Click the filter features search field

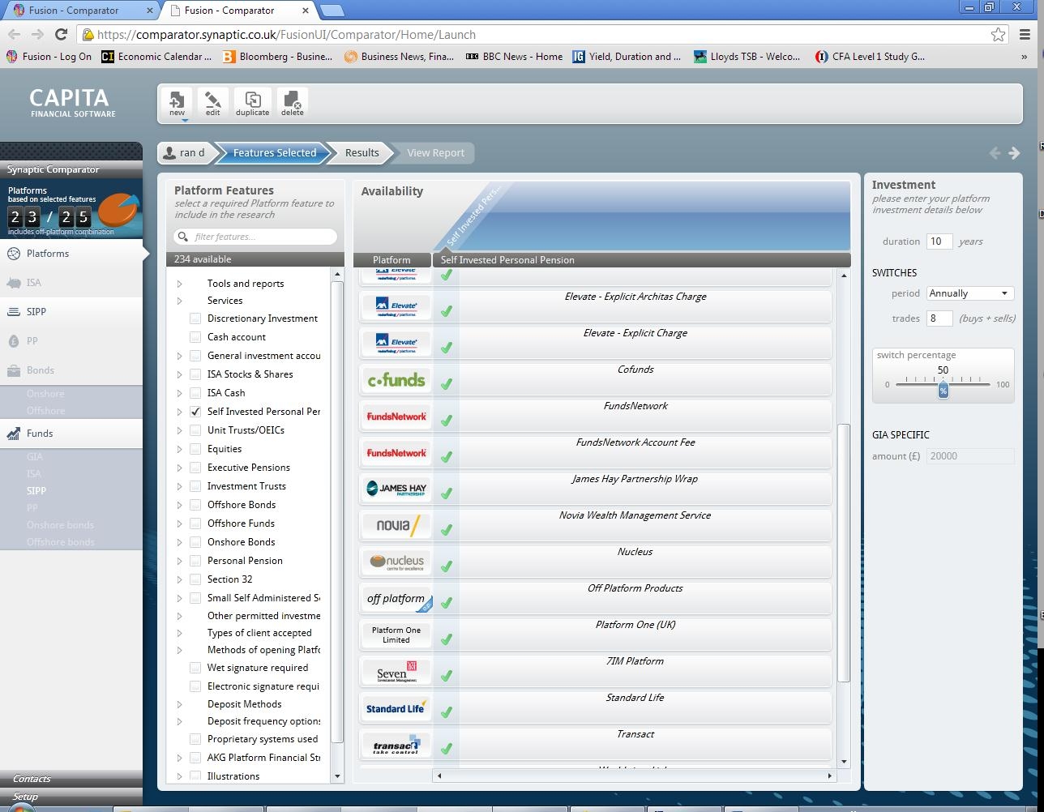(261, 237)
